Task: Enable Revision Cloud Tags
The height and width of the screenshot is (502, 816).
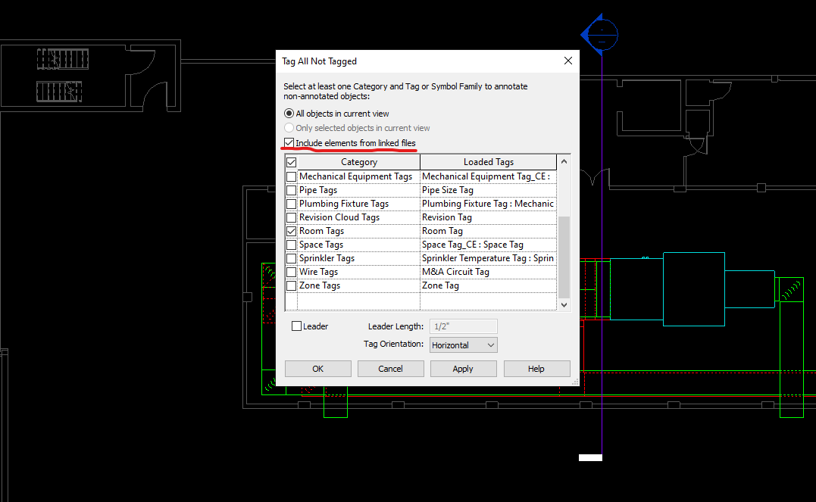Action: tap(292, 217)
